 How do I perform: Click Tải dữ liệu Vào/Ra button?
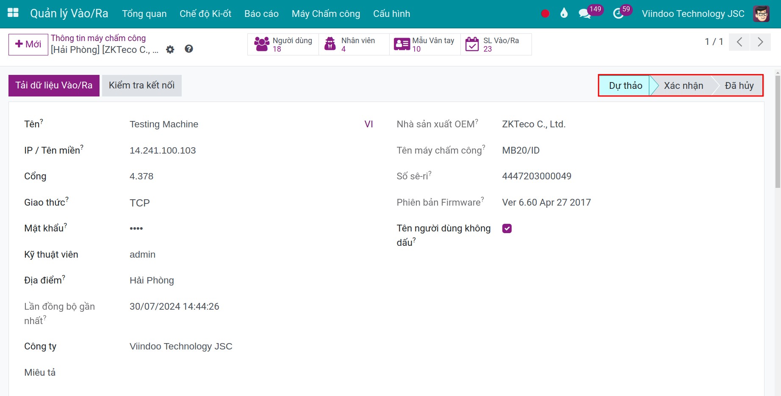tap(54, 85)
